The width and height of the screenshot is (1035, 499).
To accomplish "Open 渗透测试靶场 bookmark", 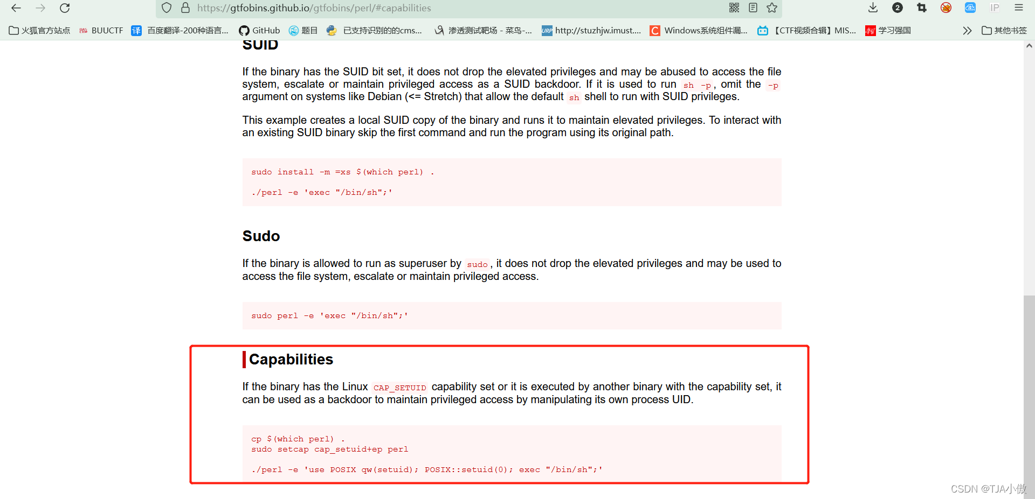I will 484,31.
